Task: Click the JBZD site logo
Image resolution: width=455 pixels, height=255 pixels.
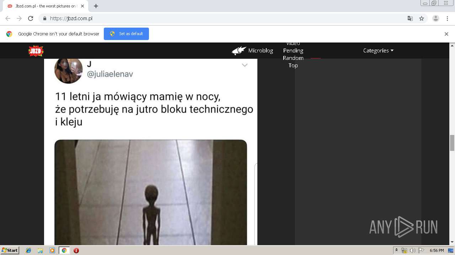Action: (x=36, y=51)
